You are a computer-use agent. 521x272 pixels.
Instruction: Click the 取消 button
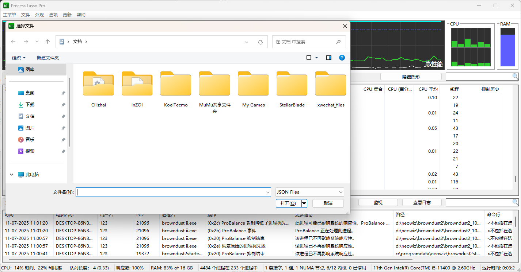[x=328, y=203]
